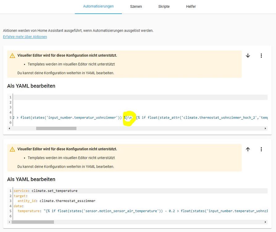Move the second action up with the arrow
Viewport: 276px width, 232px height.
click(x=248, y=149)
